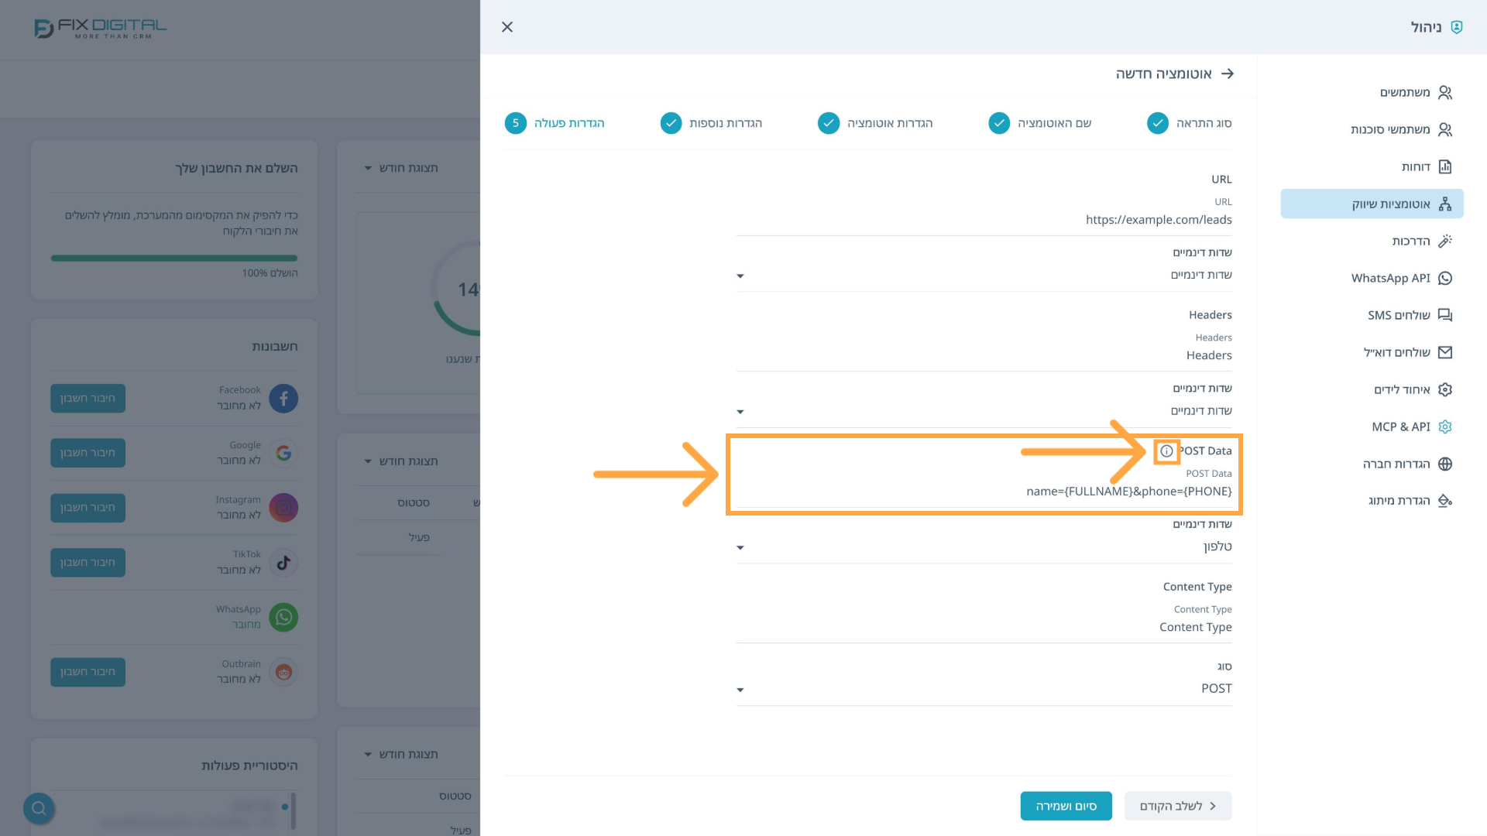Click חיבור חשבון button for Outbrain
Screen dimensions: 1487x836
88,672
